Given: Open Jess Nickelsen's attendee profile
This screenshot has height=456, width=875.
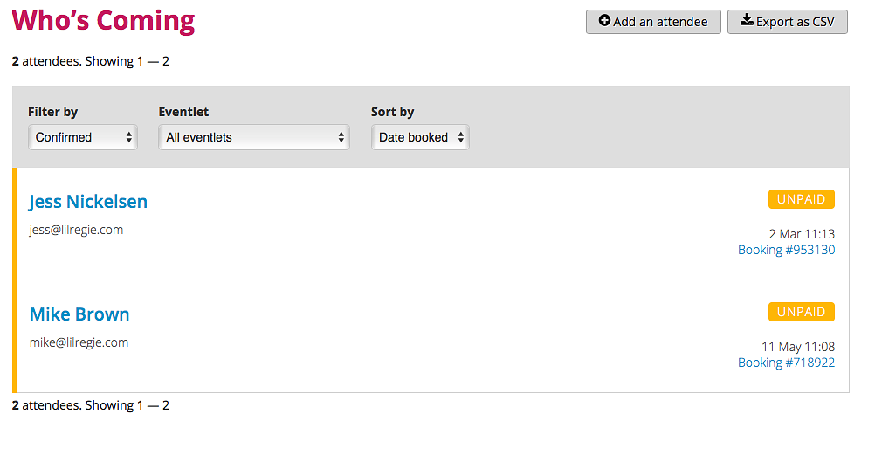Looking at the screenshot, I should (88, 202).
